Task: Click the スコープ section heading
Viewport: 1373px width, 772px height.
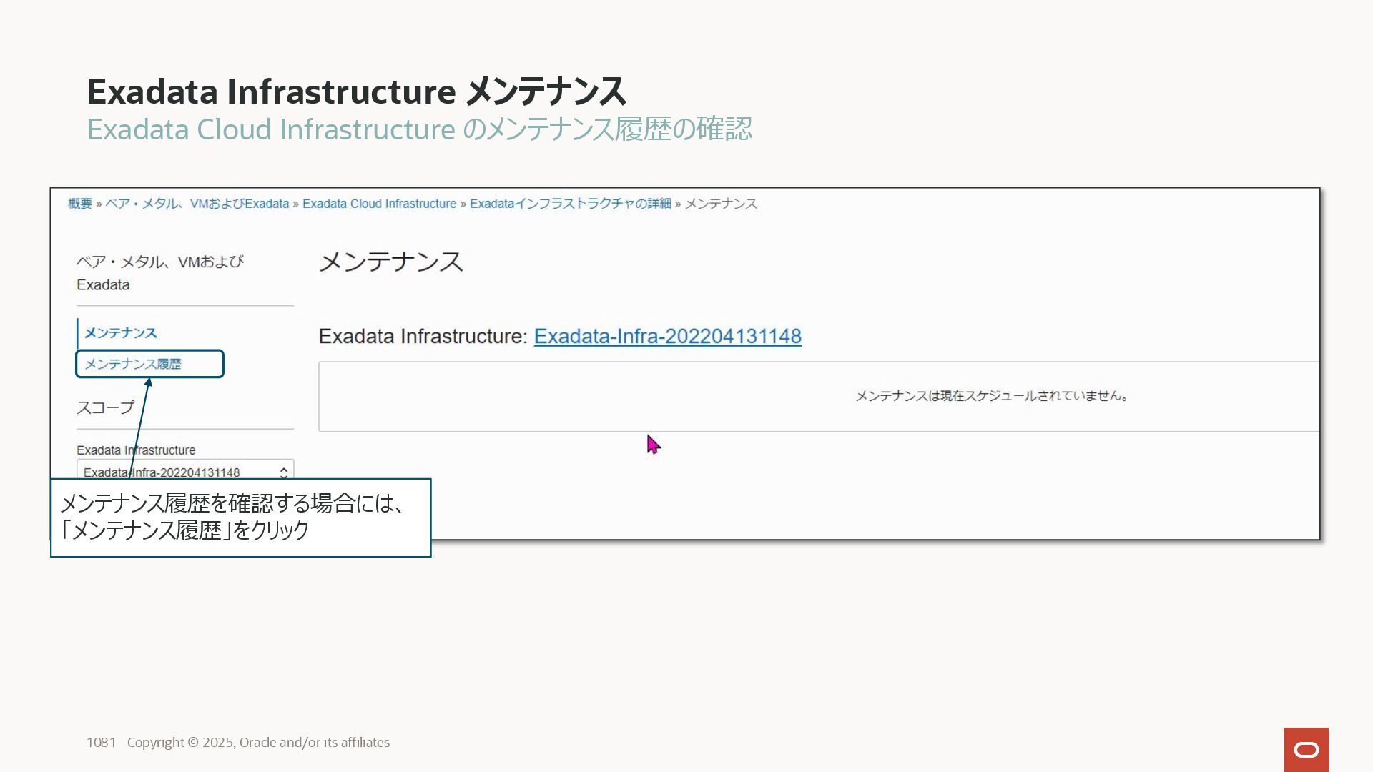Action: click(x=105, y=407)
